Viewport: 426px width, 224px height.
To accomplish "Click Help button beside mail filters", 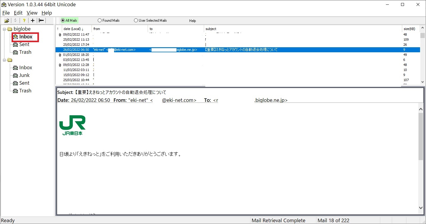I will pyautogui.click(x=193, y=21).
